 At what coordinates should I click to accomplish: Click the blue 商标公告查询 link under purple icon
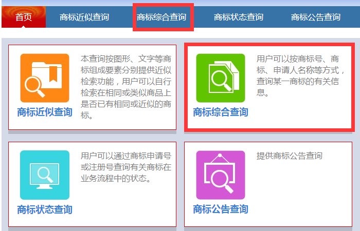coord(221,209)
